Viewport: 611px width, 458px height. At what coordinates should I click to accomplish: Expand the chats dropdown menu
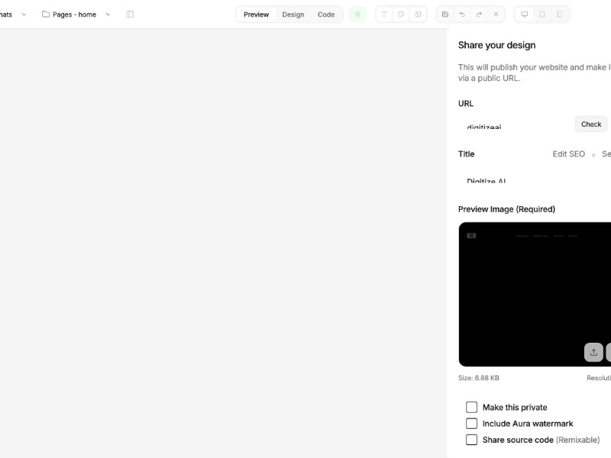24,14
